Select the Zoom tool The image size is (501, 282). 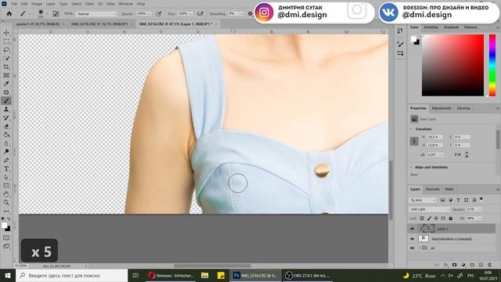[6, 203]
